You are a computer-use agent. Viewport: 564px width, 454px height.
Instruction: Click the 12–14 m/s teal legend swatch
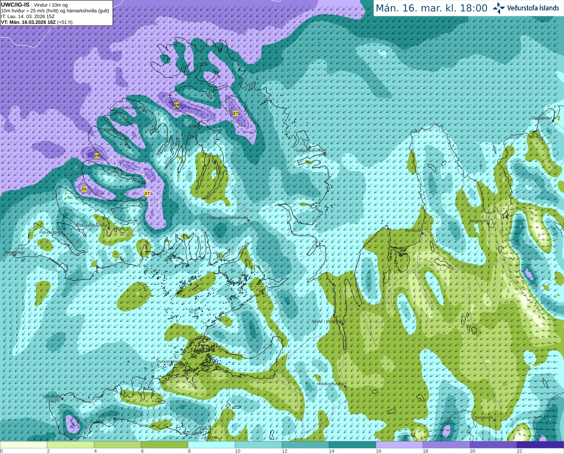pyautogui.click(x=305, y=445)
